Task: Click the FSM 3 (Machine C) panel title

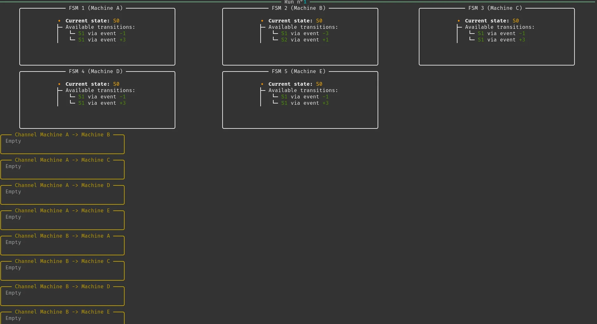Action: 495,8
